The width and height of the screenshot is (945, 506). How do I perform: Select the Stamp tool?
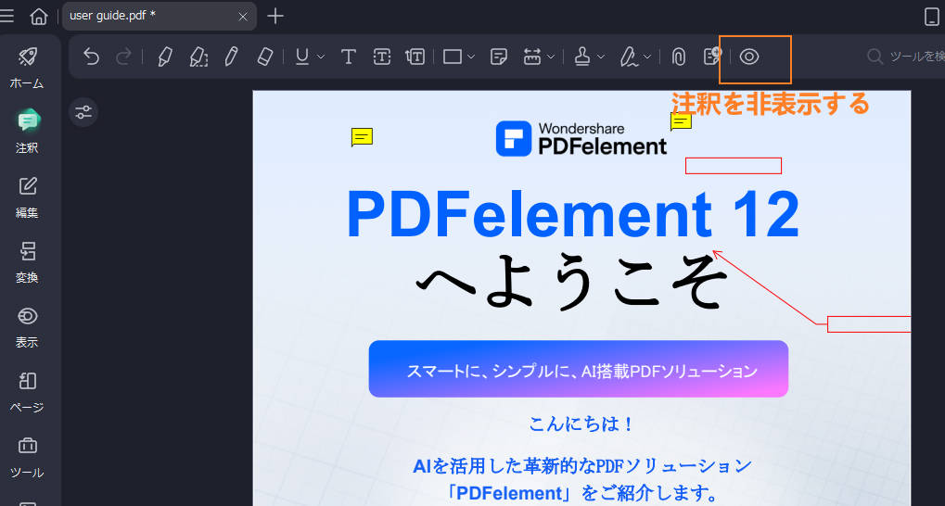click(x=581, y=57)
